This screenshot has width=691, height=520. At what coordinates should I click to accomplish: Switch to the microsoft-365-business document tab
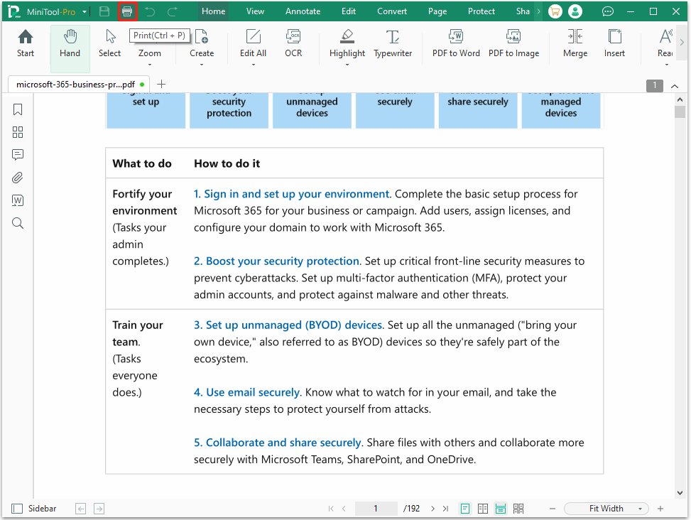click(73, 84)
